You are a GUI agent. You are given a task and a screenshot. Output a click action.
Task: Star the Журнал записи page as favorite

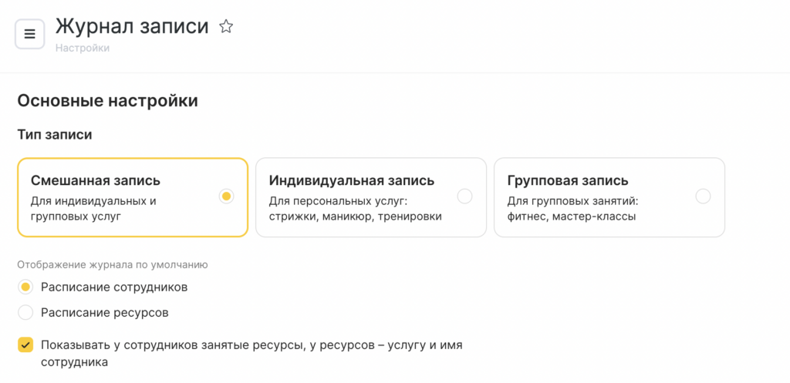pyautogui.click(x=226, y=27)
